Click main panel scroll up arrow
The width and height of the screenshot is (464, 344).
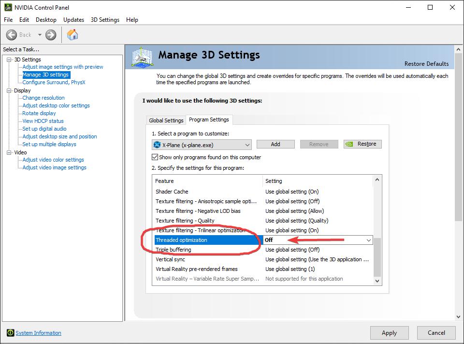click(x=458, y=49)
